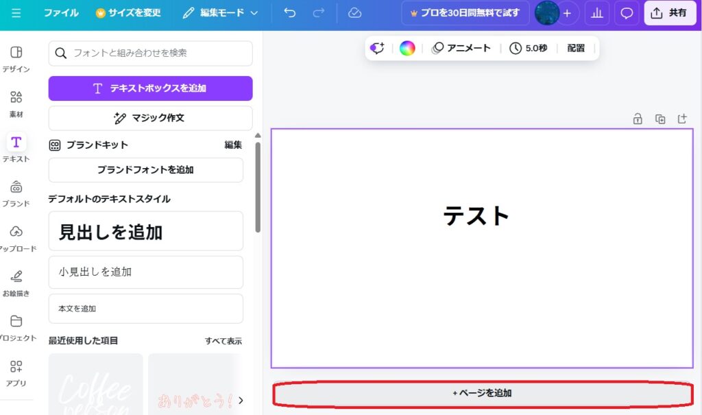Open the お絵描き draw sidebar tab
702x415 pixels.
click(x=16, y=283)
